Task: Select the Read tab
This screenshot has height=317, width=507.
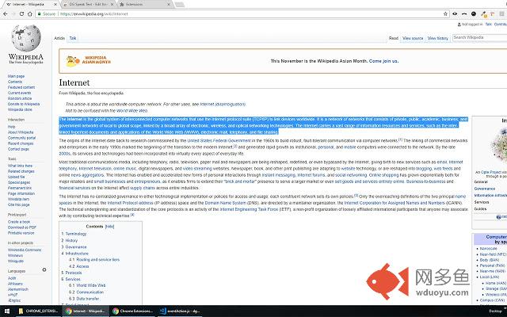Action: [x=394, y=38]
